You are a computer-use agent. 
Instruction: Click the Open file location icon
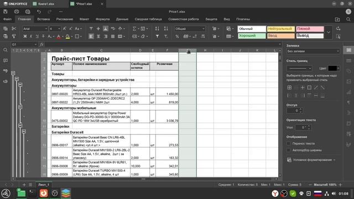[x=337, y=19]
